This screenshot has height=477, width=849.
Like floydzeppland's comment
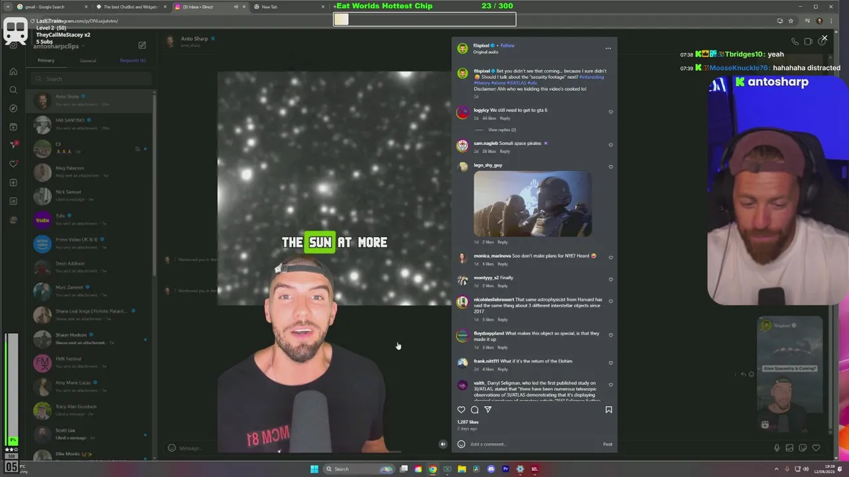coord(611,335)
